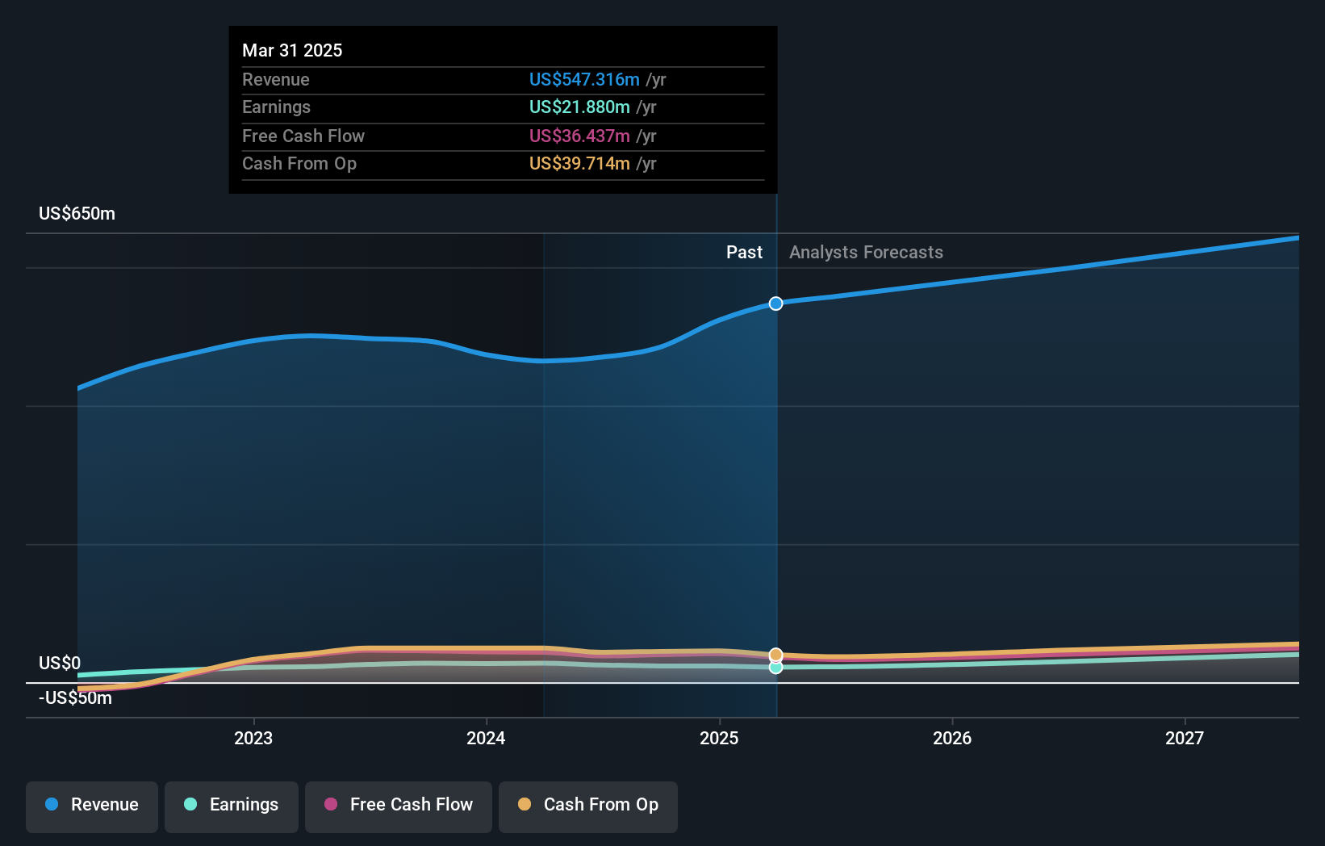Click the 2025 x-axis label
This screenshot has height=846, width=1325.
click(x=719, y=738)
